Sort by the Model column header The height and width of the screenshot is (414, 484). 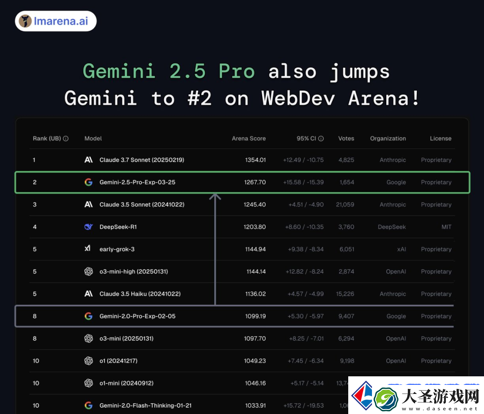click(93, 139)
